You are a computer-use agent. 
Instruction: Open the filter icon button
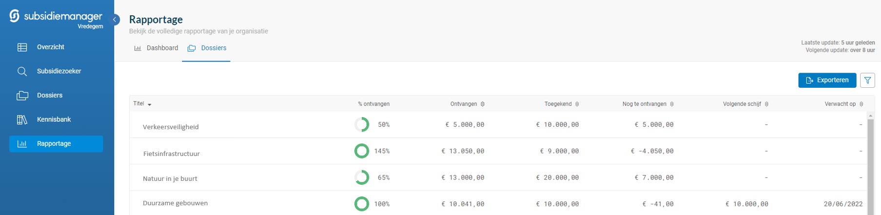click(867, 80)
